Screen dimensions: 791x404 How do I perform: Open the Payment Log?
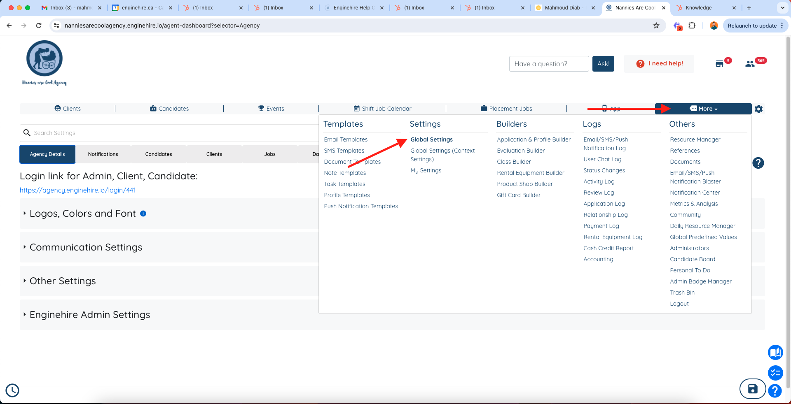(601, 226)
